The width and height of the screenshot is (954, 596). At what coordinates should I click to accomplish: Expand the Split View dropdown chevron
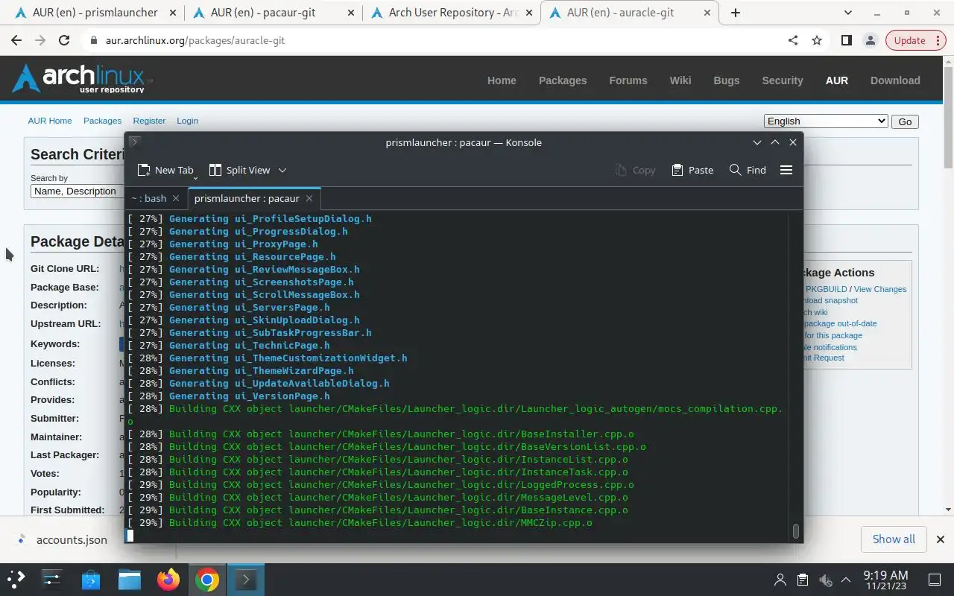click(x=282, y=170)
